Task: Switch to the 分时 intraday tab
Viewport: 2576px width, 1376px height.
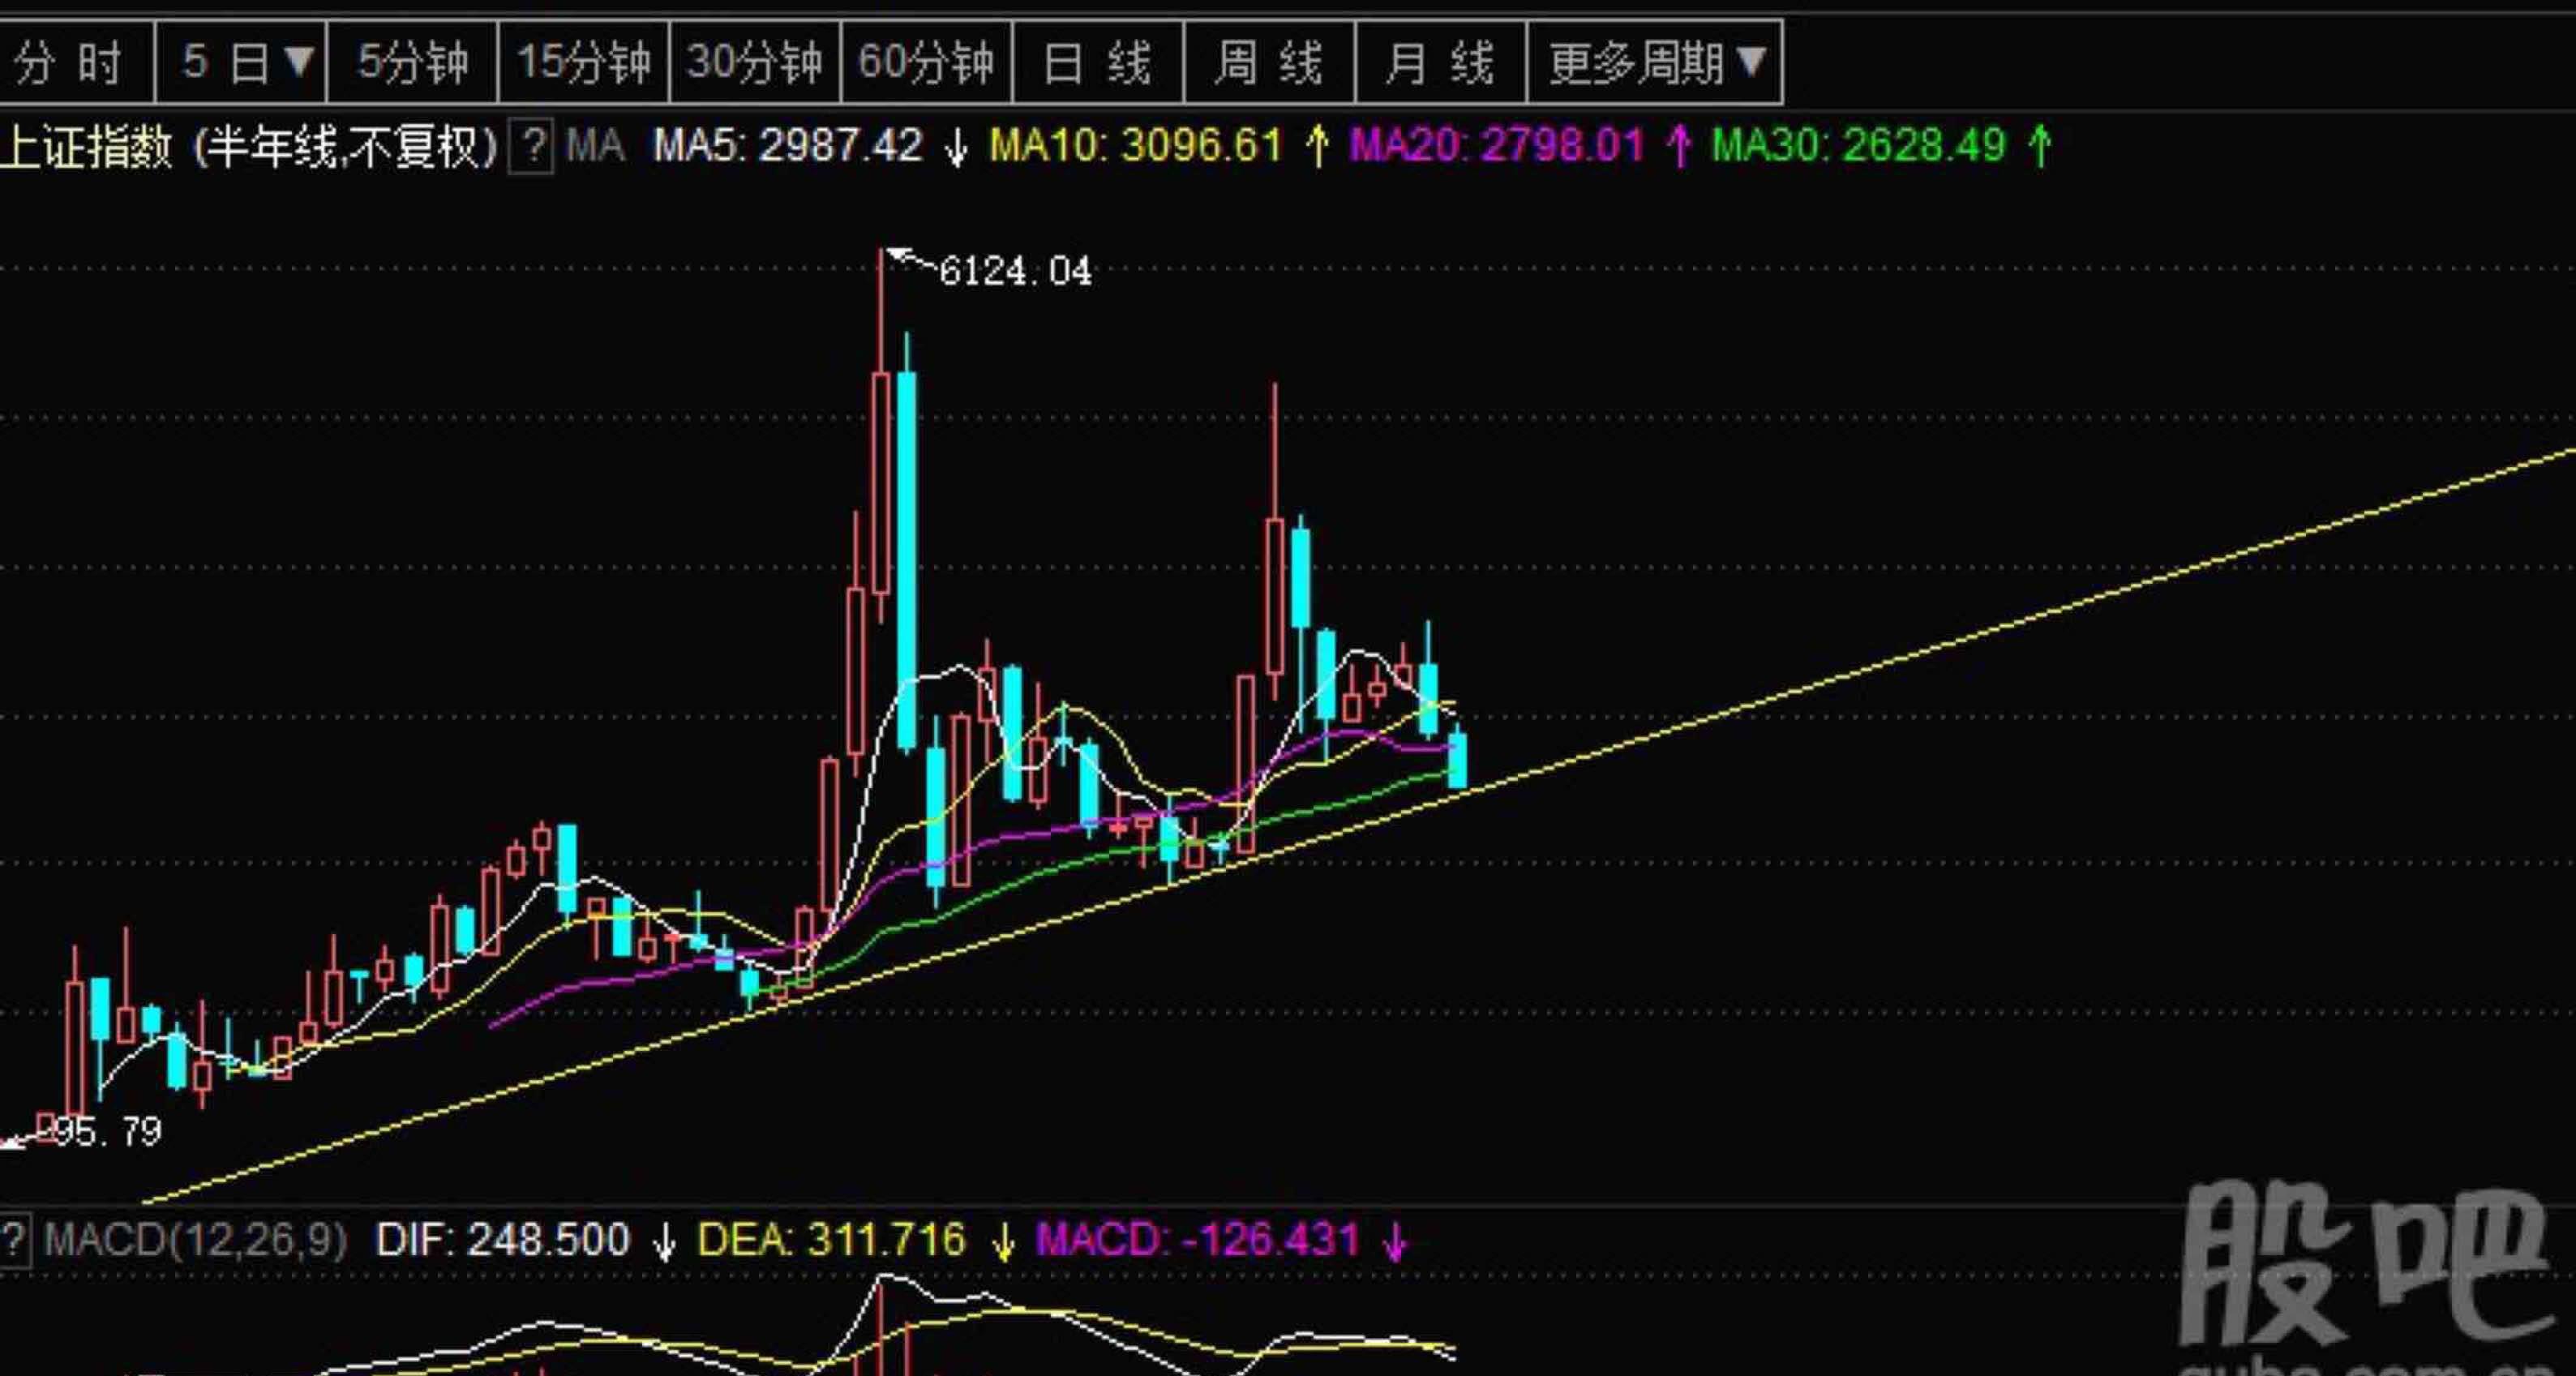Action: [77, 62]
